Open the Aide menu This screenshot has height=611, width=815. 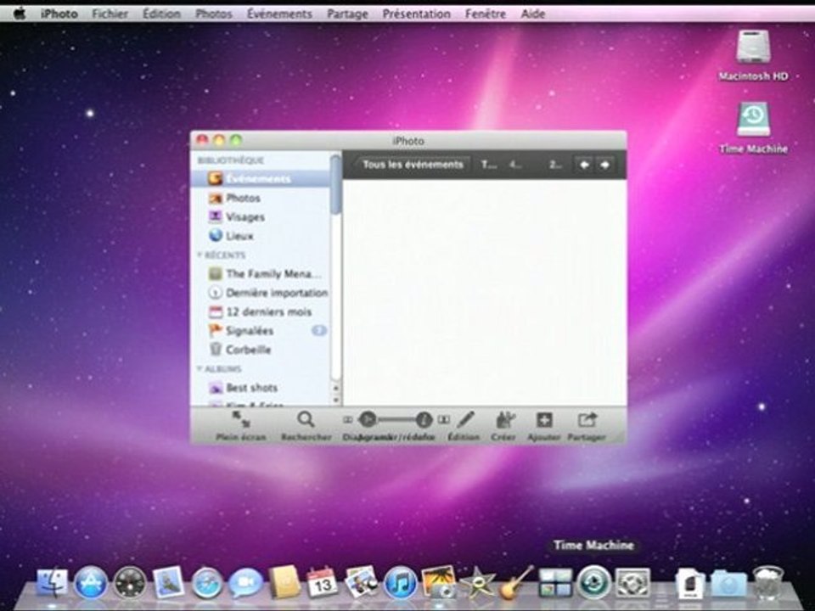point(533,14)
